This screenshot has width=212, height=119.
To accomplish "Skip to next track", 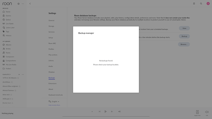I will click(112, 112).
